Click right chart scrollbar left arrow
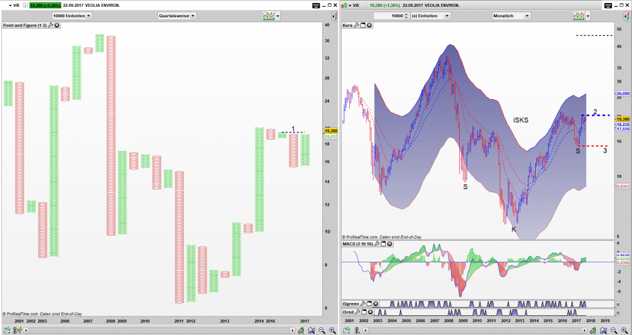The image size is (632, 335). (365, 330)
